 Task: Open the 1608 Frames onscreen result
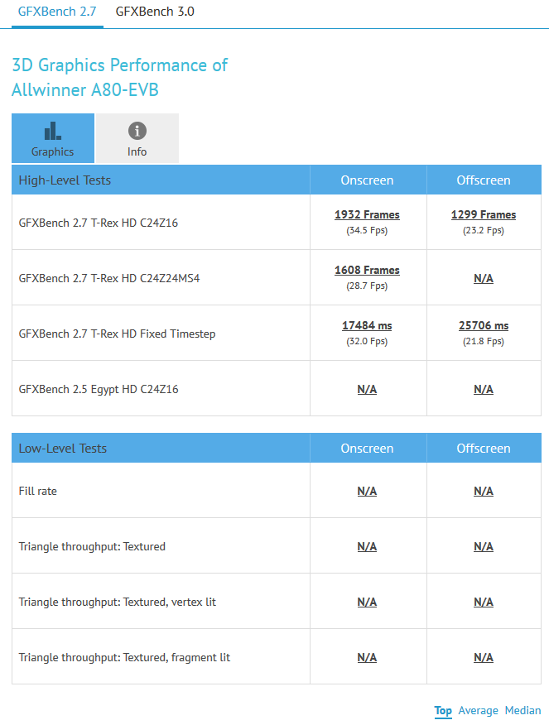(367, 271)
